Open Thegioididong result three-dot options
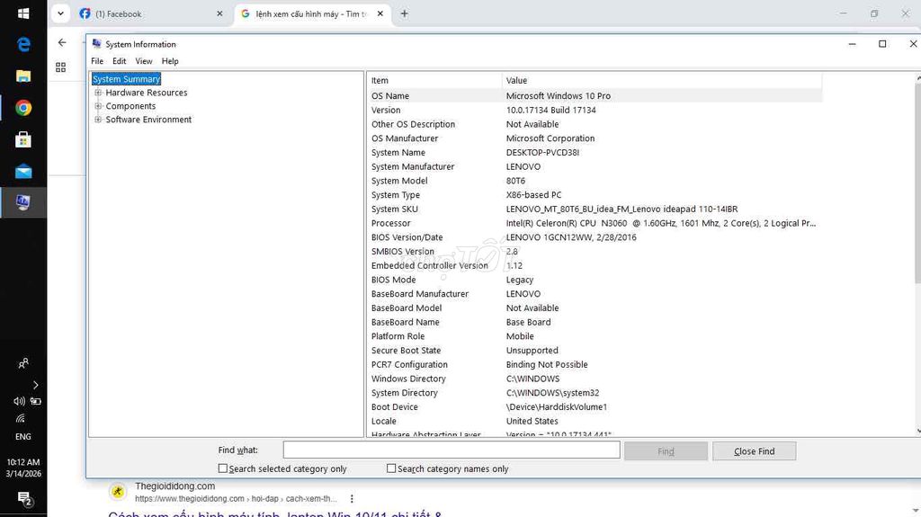Viewport: 921px width, 517px height. tap(352, 499)
